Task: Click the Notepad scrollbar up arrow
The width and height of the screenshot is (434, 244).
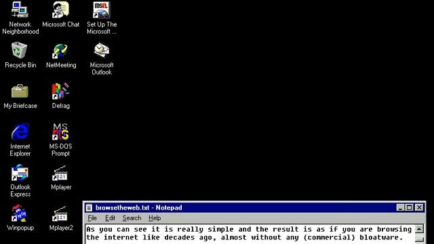Action: (419, 229)
